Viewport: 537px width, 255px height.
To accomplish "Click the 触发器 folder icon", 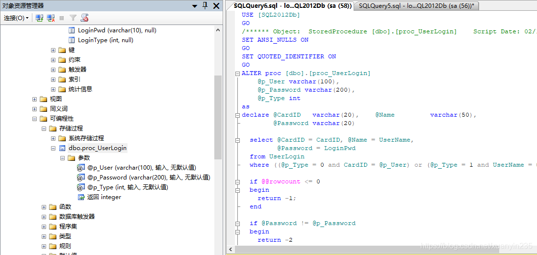I will point(62,70).
